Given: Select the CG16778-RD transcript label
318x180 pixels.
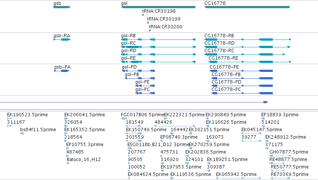Looking at the screenshot, I should [219, 43].
